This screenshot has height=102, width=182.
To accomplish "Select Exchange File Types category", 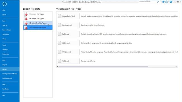I will pyautogui.click(x=38, y=18).
